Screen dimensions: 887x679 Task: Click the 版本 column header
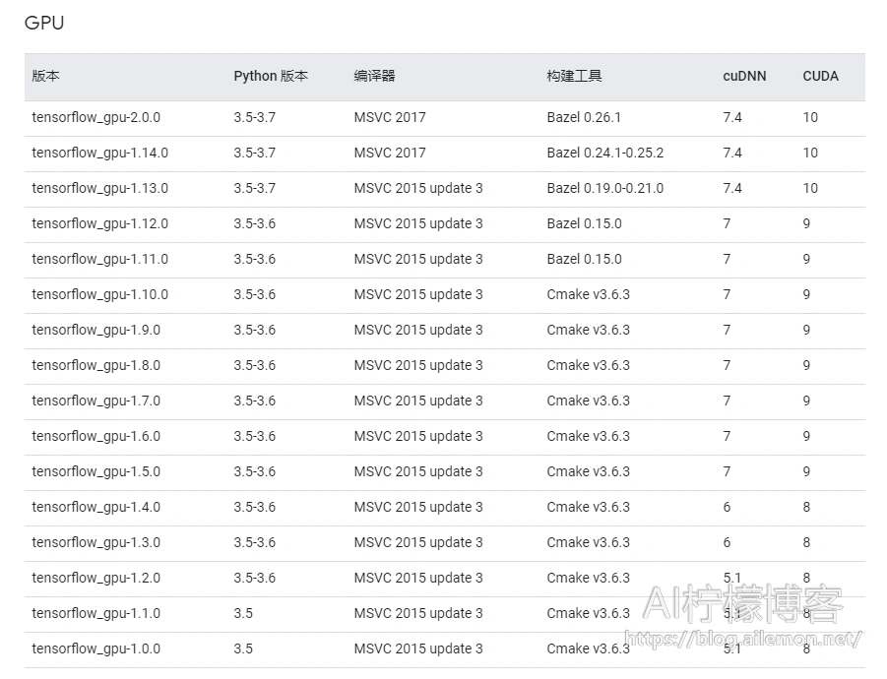(46, 76)
